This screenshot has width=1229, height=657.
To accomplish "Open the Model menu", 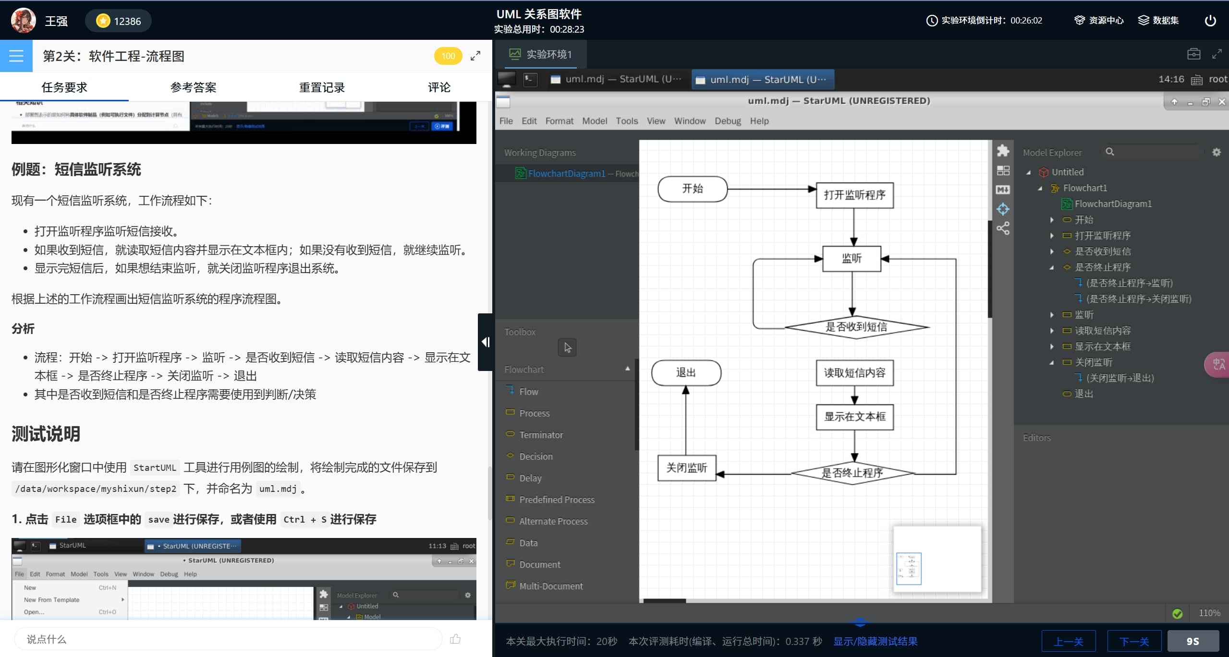I will pyautogui.click(x=595, y=121).
